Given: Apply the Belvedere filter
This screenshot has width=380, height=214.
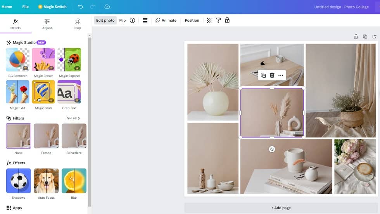Looking at the screenshot, I should (x=74, y=136).
